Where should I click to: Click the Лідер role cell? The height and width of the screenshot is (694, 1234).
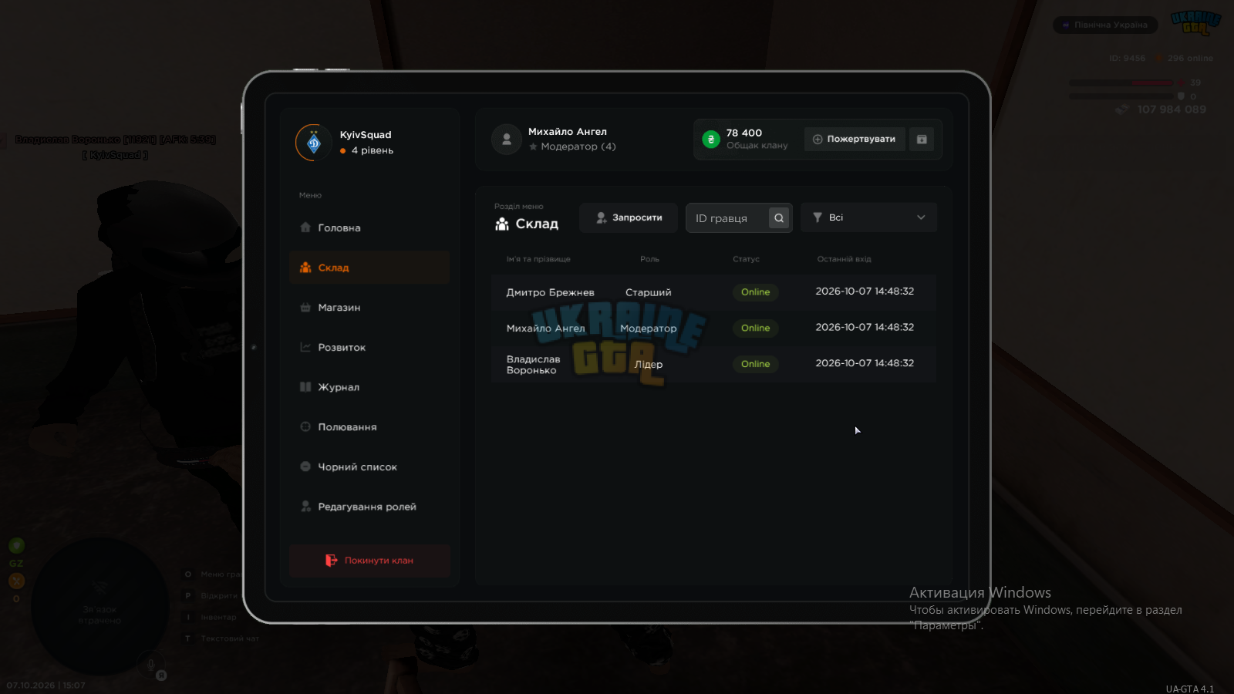(649, 365)
